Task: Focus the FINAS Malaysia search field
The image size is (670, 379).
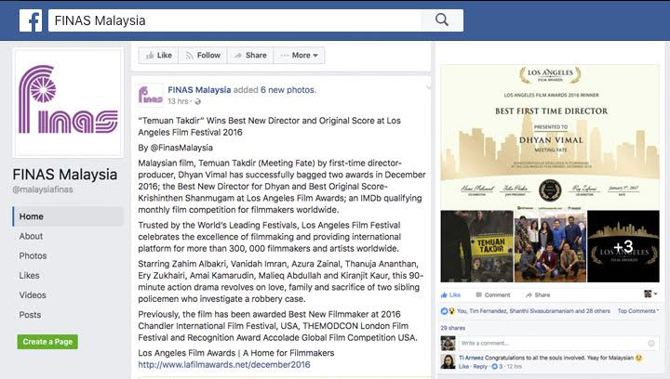Action: click(234, 20)
